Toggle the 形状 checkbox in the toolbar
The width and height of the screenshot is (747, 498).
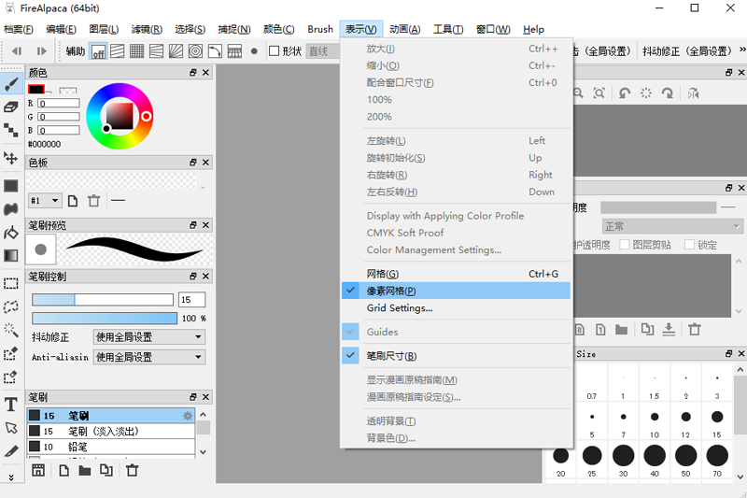[275, 51]
